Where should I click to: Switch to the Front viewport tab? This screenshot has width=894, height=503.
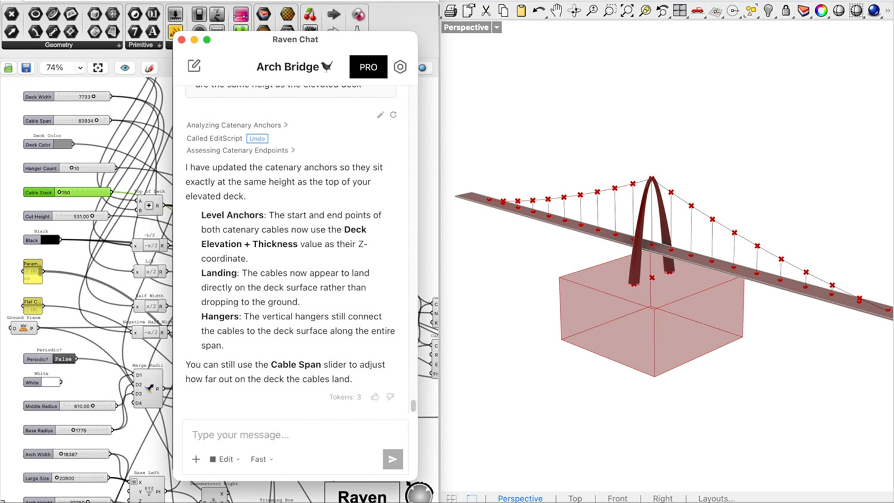(617, 498)
